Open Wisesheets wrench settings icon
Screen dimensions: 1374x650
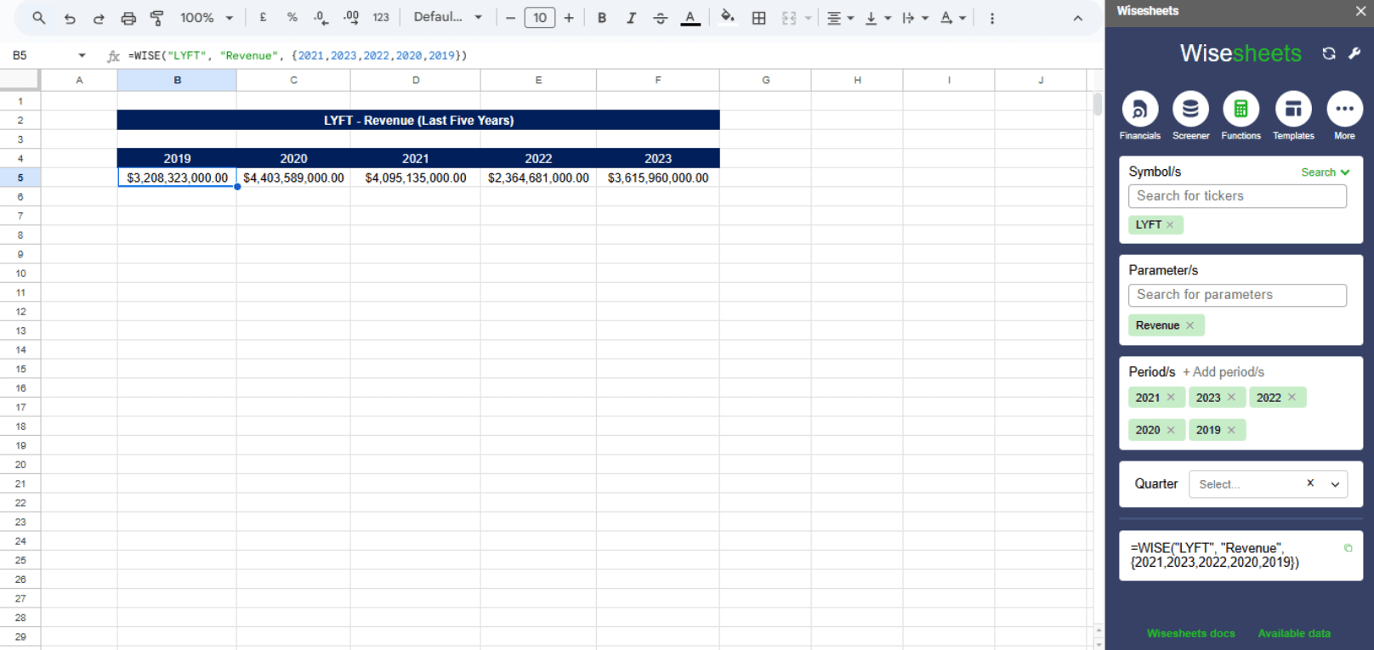[x=1354, y=54]
